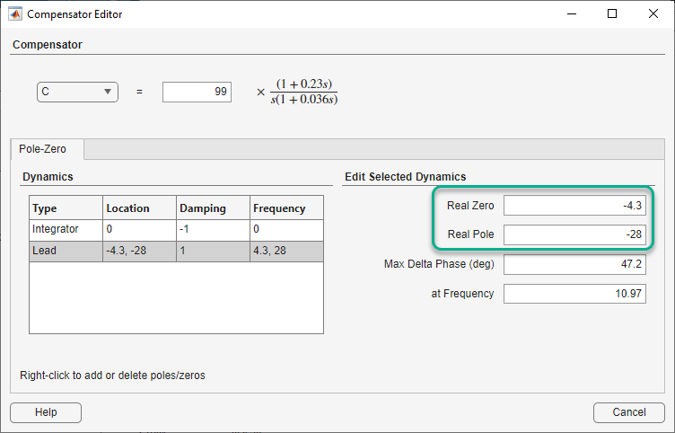Click the at Frequency field

[574, 294]
